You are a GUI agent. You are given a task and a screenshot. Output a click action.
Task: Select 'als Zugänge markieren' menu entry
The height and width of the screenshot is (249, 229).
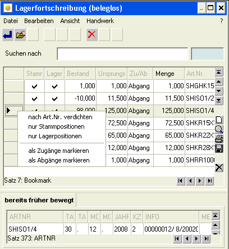(x=58, y=151)
